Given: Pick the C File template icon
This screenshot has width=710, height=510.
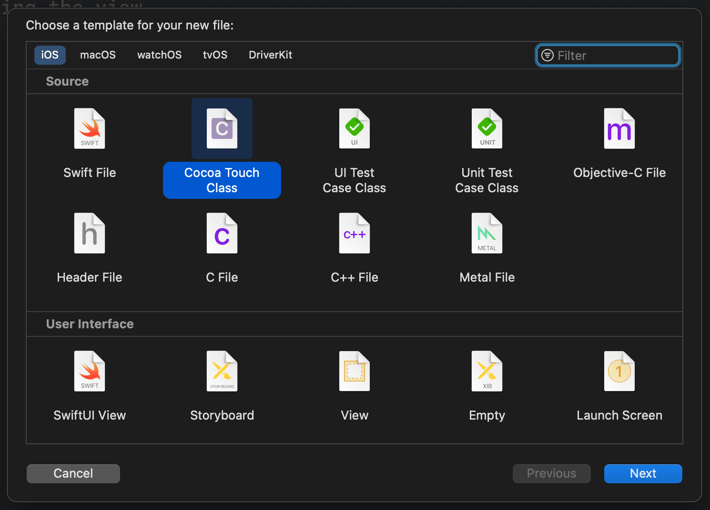Looking at the screenshot, I should pos(222,233).
